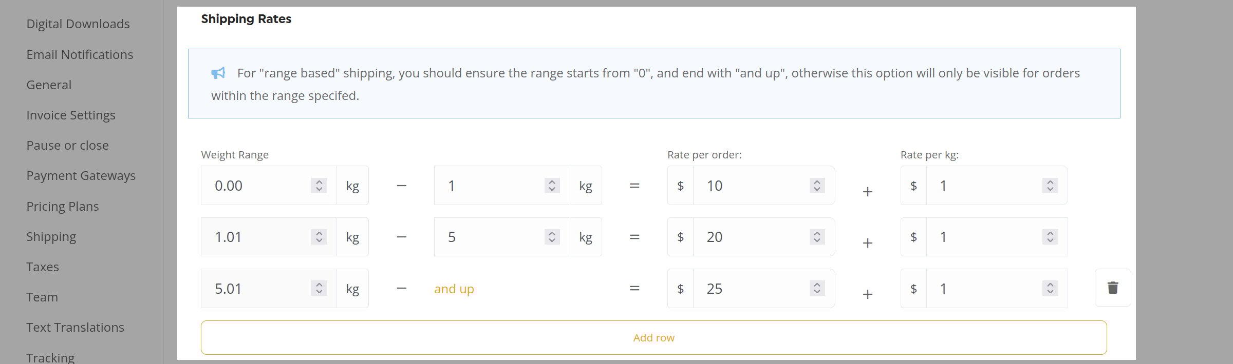
Task: Click the megaphone icon in the notice
Action: tap(218, 73)
